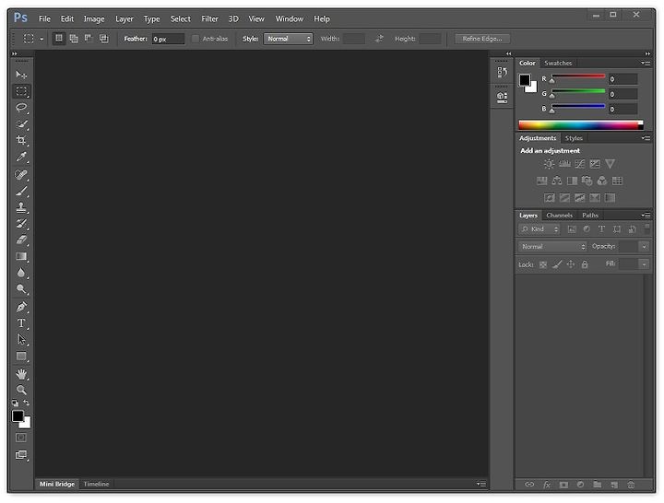Toggle lock position
The image size is (664, 503).
571,264
